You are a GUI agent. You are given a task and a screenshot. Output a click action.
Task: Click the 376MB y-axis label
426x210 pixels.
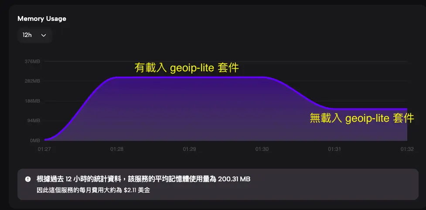(32, 61)
